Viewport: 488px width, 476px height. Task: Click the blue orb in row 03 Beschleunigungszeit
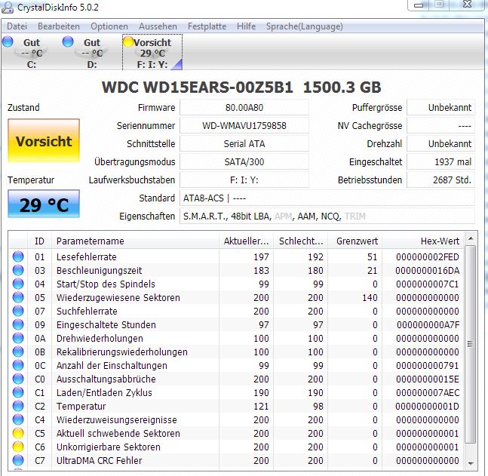18,270
